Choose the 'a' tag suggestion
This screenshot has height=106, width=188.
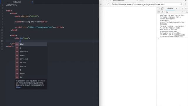(x=31, y=48)
